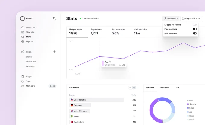Click the Aug 16 data point on chart
The width and height of the screenshot is (205, 125).
[x=99, y=56]
